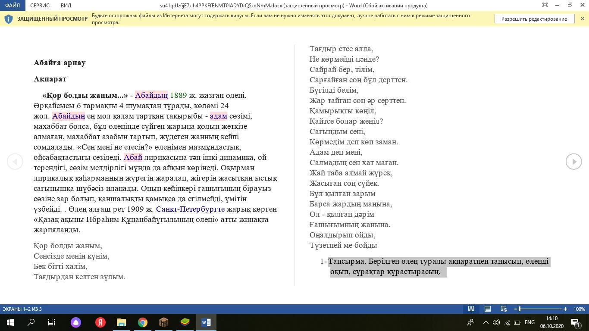The width and height of the screenshot is (589, 331).
Task: Toggle full screen reading mode icon
Action: (x=545, y=5)
